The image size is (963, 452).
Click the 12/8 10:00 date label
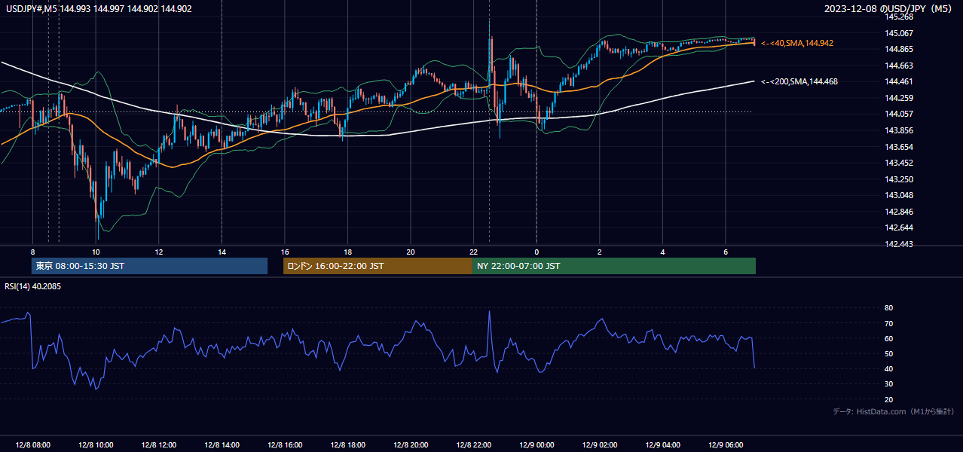point(96,445)
